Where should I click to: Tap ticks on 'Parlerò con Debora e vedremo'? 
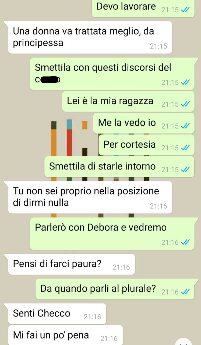(186, 243)
